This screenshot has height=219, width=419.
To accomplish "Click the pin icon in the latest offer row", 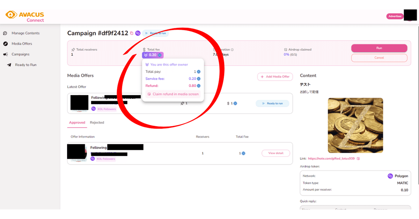I will click(x=182, y=104).
